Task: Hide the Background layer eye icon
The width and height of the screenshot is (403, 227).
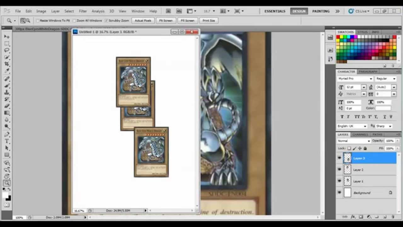Action: click(339, 193)
